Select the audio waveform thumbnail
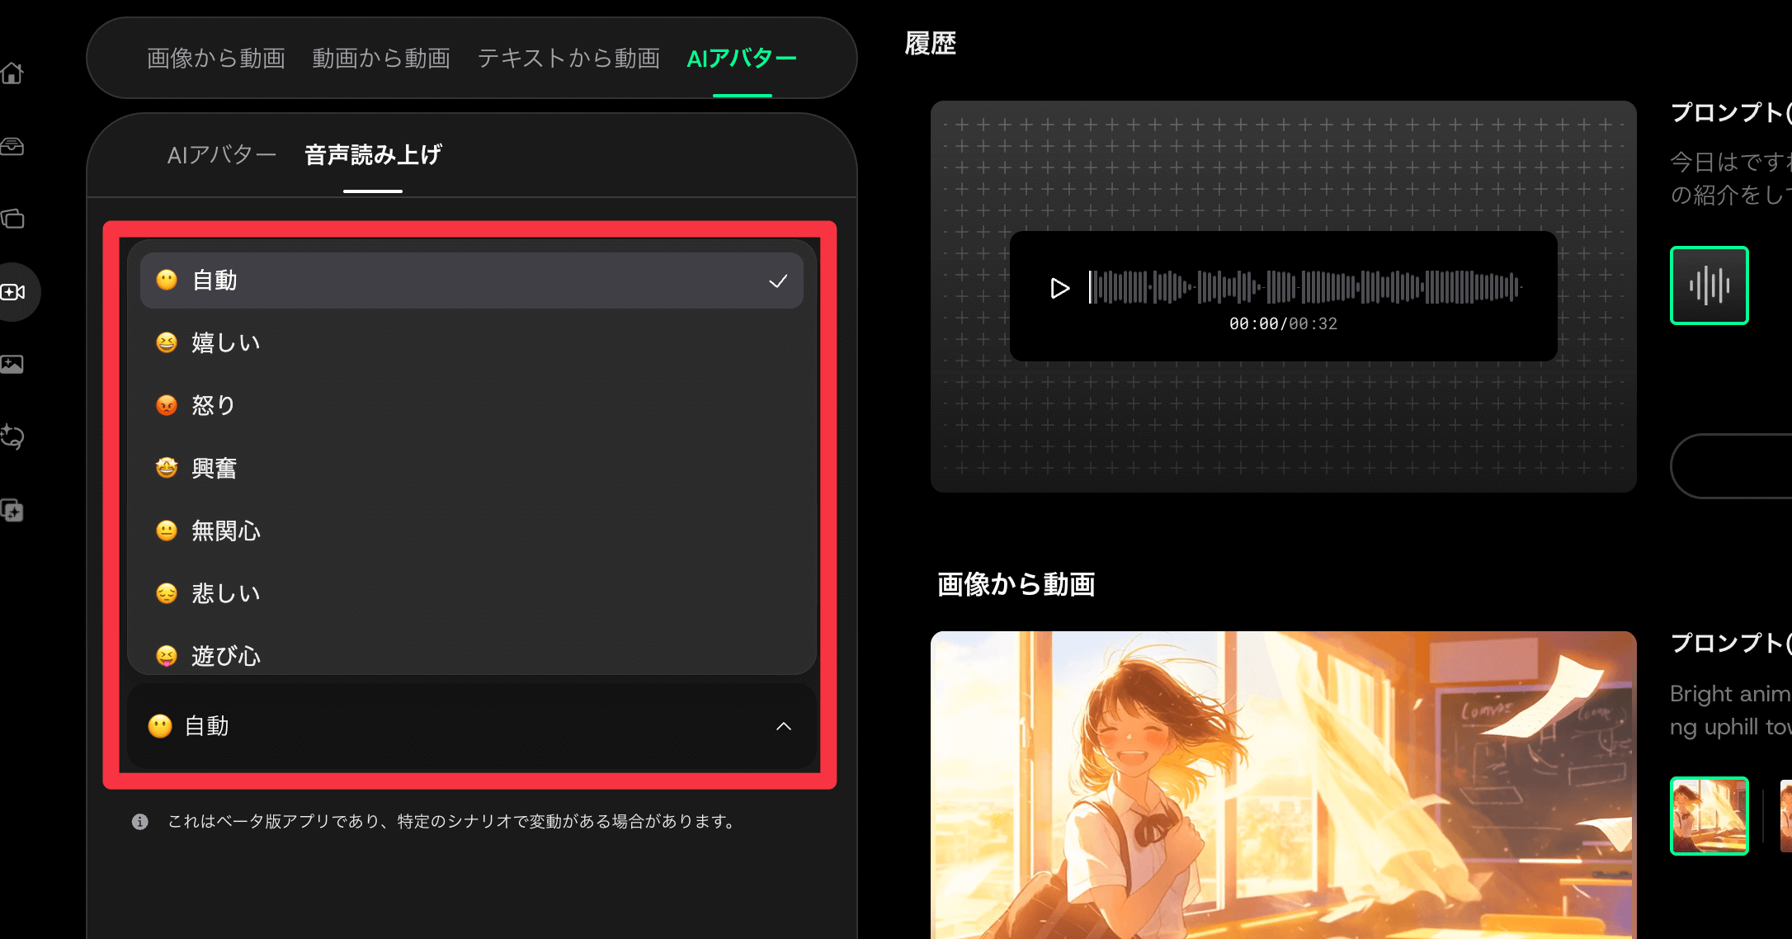This screenshot has height=939, width=1792. [x=1709, y=285]
